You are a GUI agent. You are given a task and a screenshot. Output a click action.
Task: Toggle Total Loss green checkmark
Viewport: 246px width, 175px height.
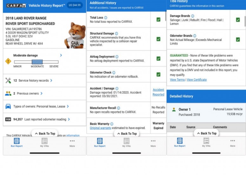[158, 19]
